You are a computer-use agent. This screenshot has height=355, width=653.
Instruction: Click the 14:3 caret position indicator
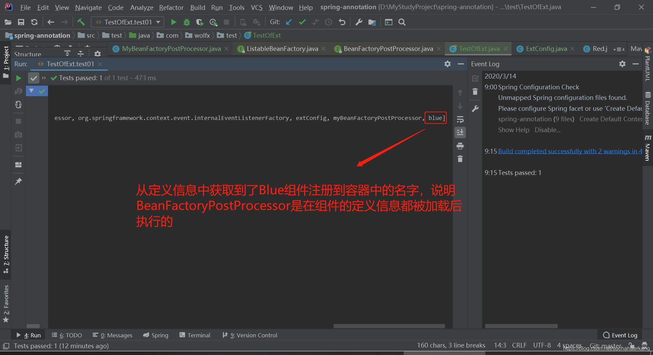(x=500, y=345)
